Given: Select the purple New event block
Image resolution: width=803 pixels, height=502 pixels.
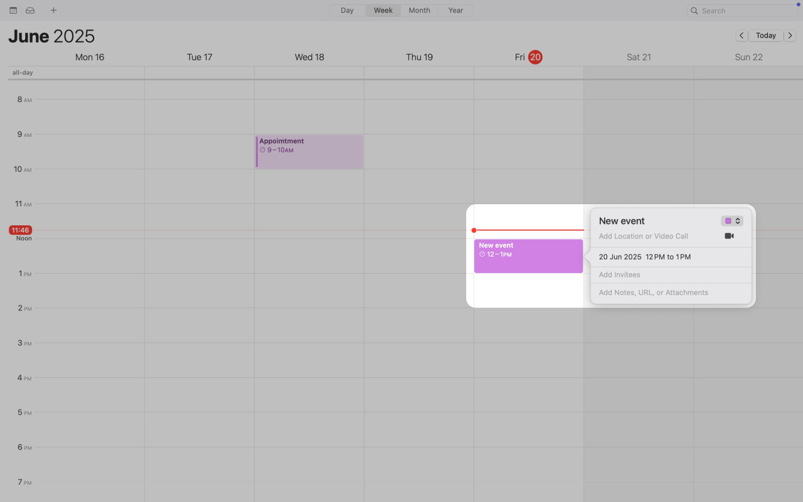Looking at the screenshot, I should (x=528, y=262).
